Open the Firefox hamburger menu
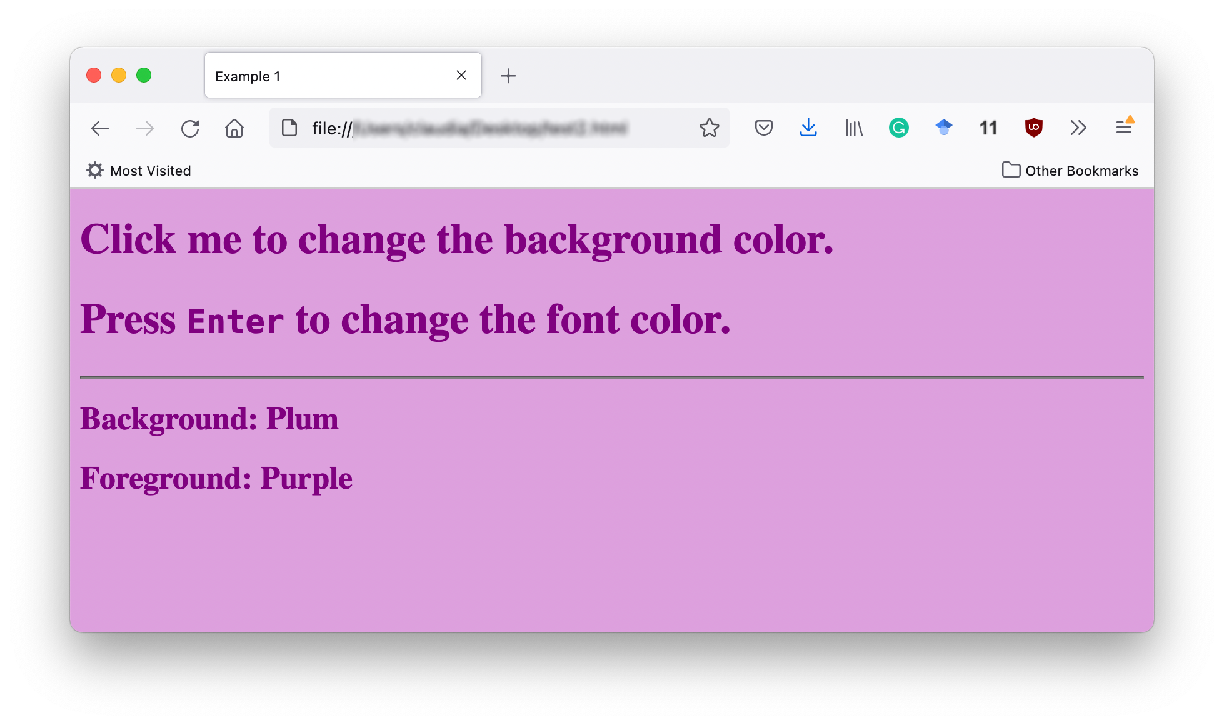 [1124, 127]
